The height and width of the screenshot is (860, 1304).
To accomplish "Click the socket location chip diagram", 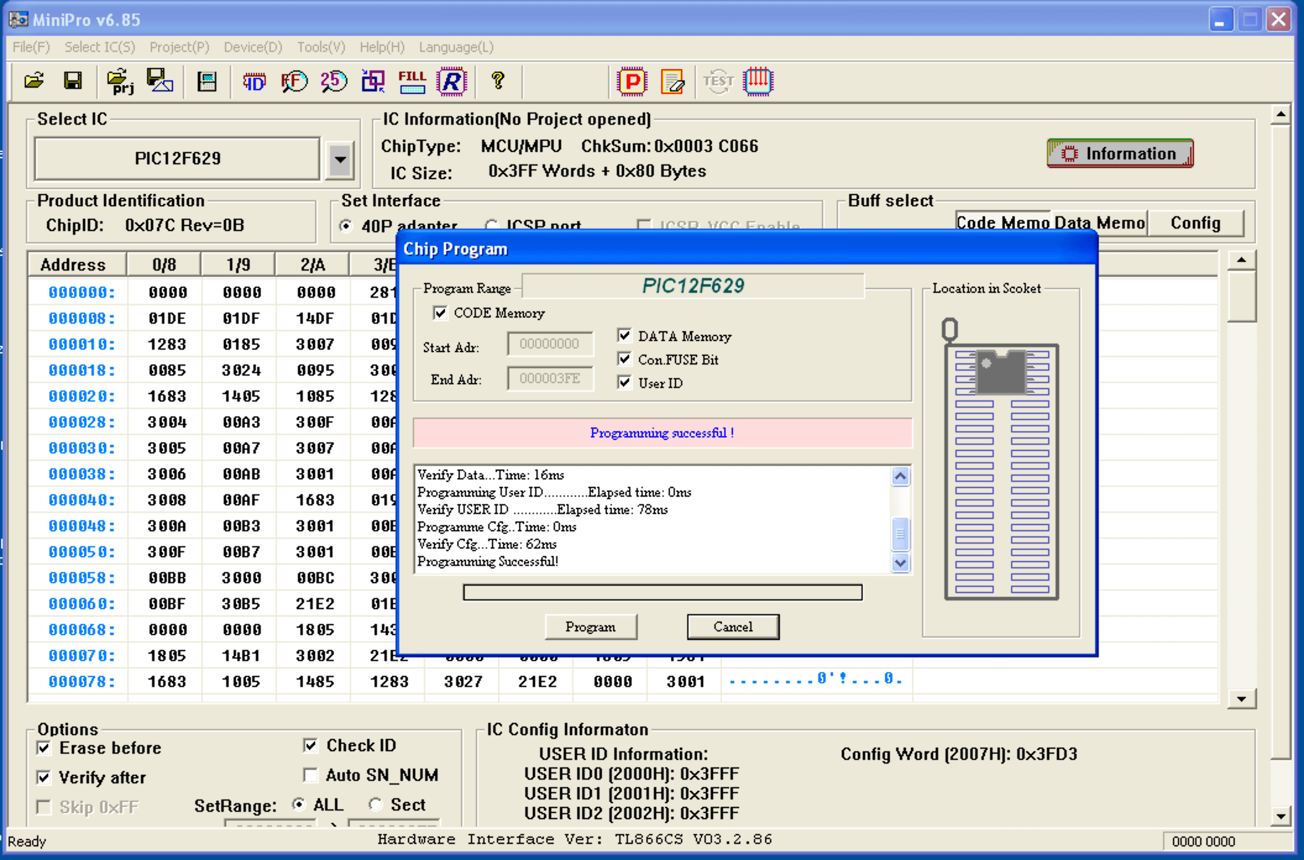I will click(1001, 458).
